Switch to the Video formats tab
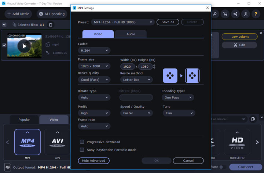 pos(54,119)
